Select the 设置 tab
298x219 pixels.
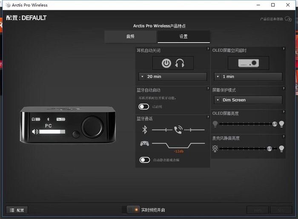(x=183, y=37)
